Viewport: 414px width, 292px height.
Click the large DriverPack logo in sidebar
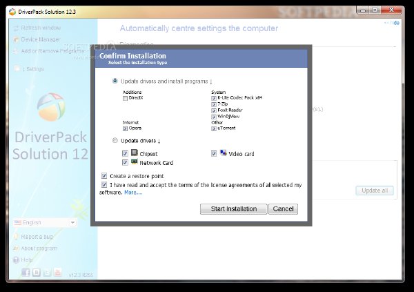click(x=51, y=107)
